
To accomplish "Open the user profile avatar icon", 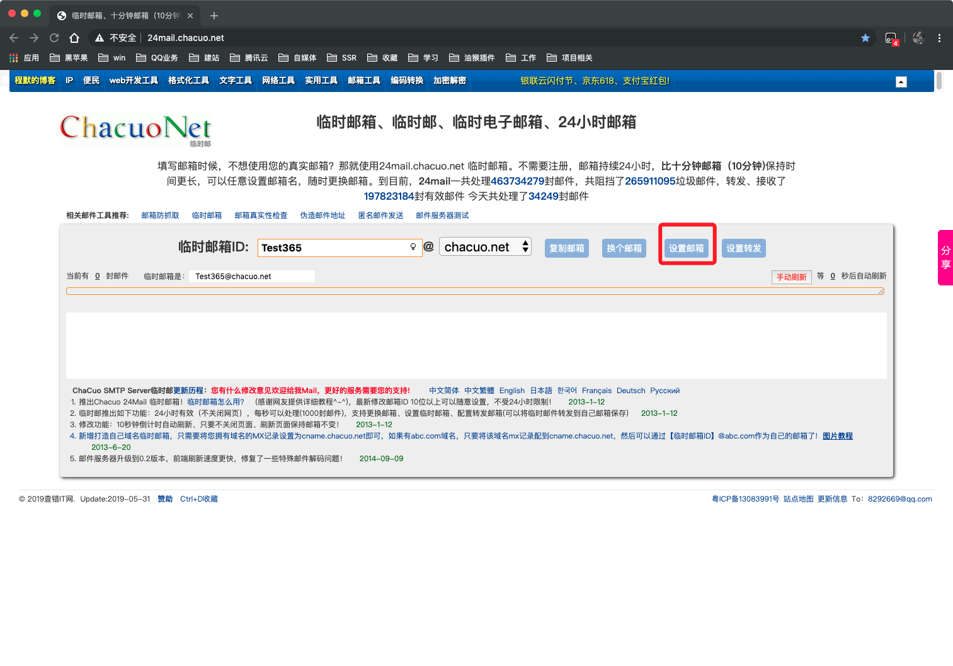I will tap(918, 38).
